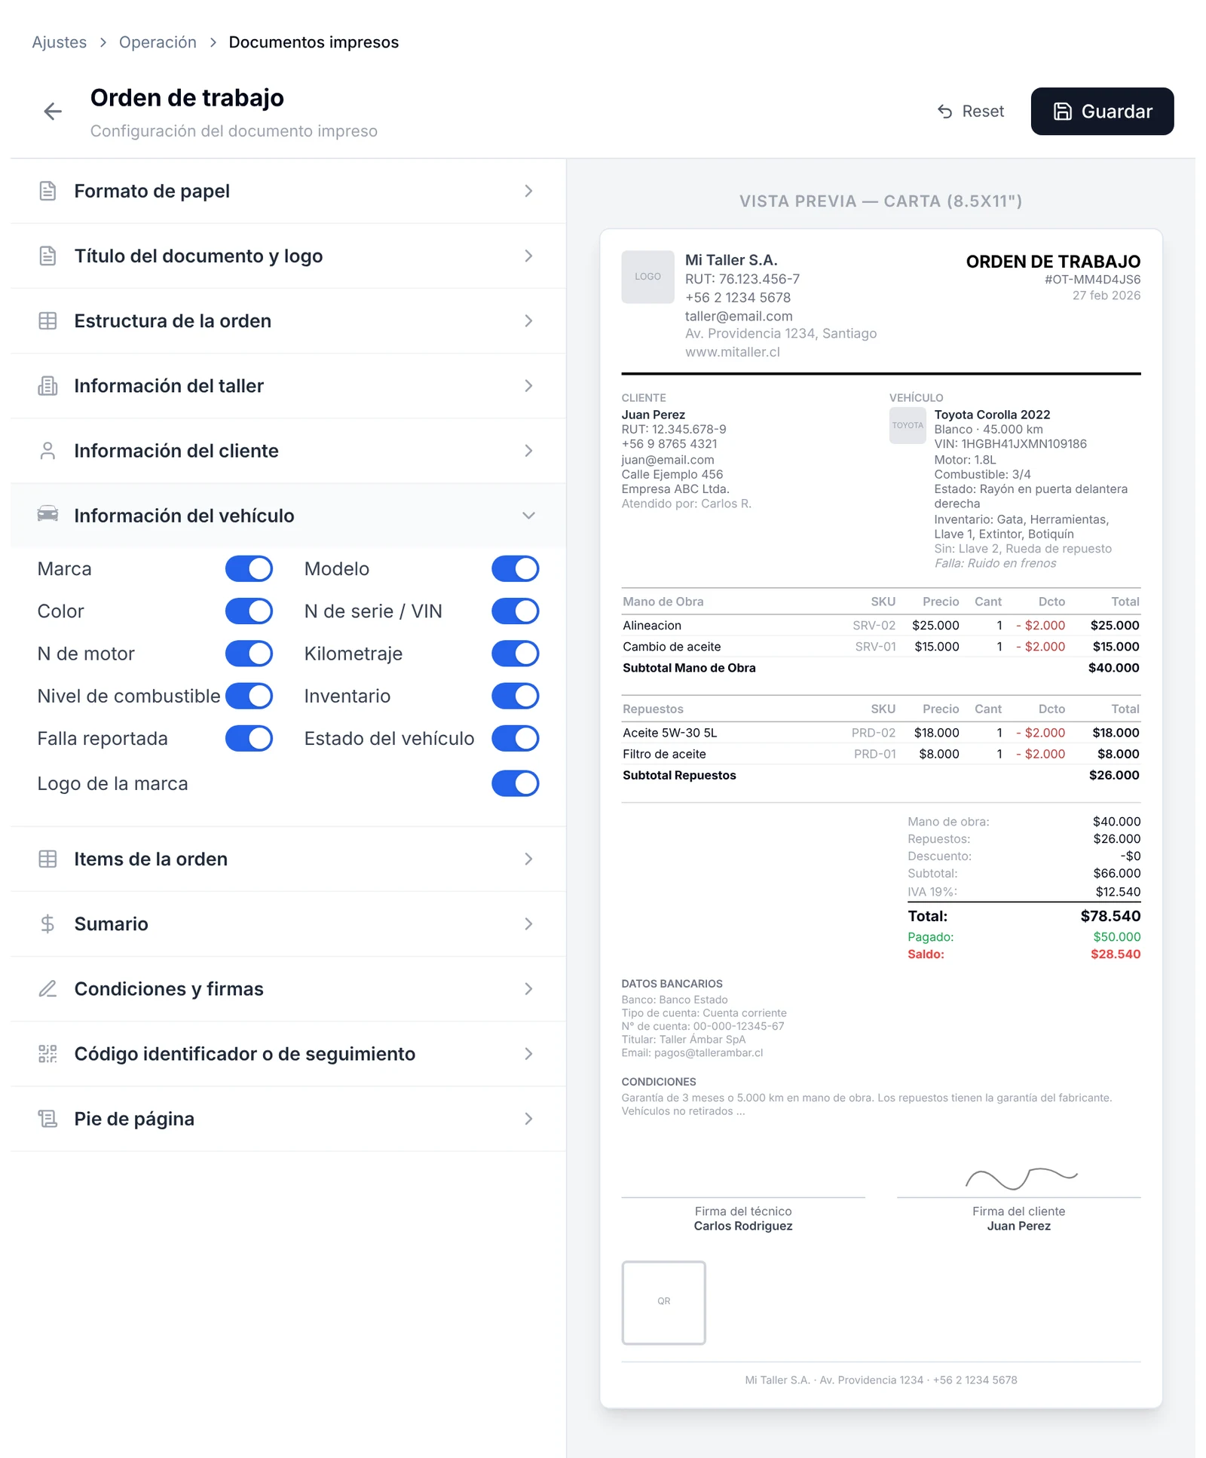
Task: Toggle Estado del vehículo switch
Action: pos(516,738)
